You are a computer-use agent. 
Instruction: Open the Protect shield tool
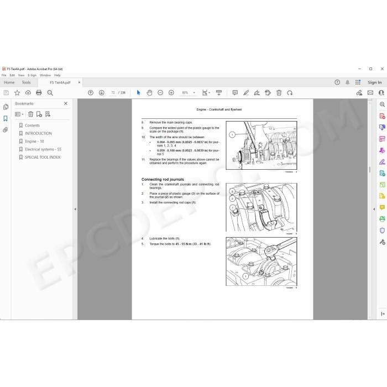382,231
